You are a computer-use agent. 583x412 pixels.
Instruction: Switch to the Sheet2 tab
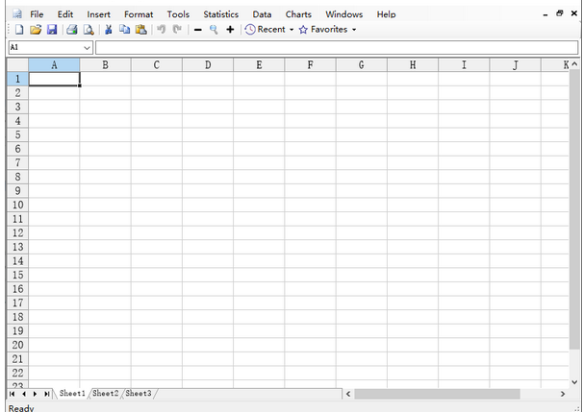(106, 394)
